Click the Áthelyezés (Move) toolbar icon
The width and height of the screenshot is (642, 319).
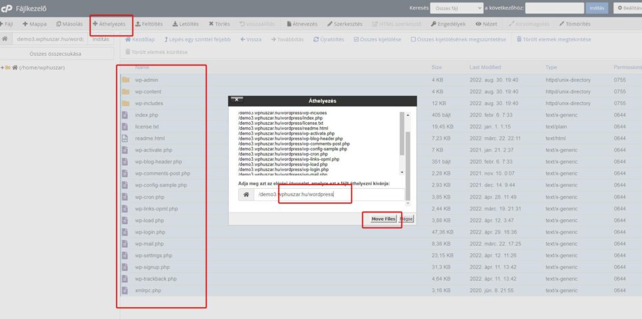point(95,24)
